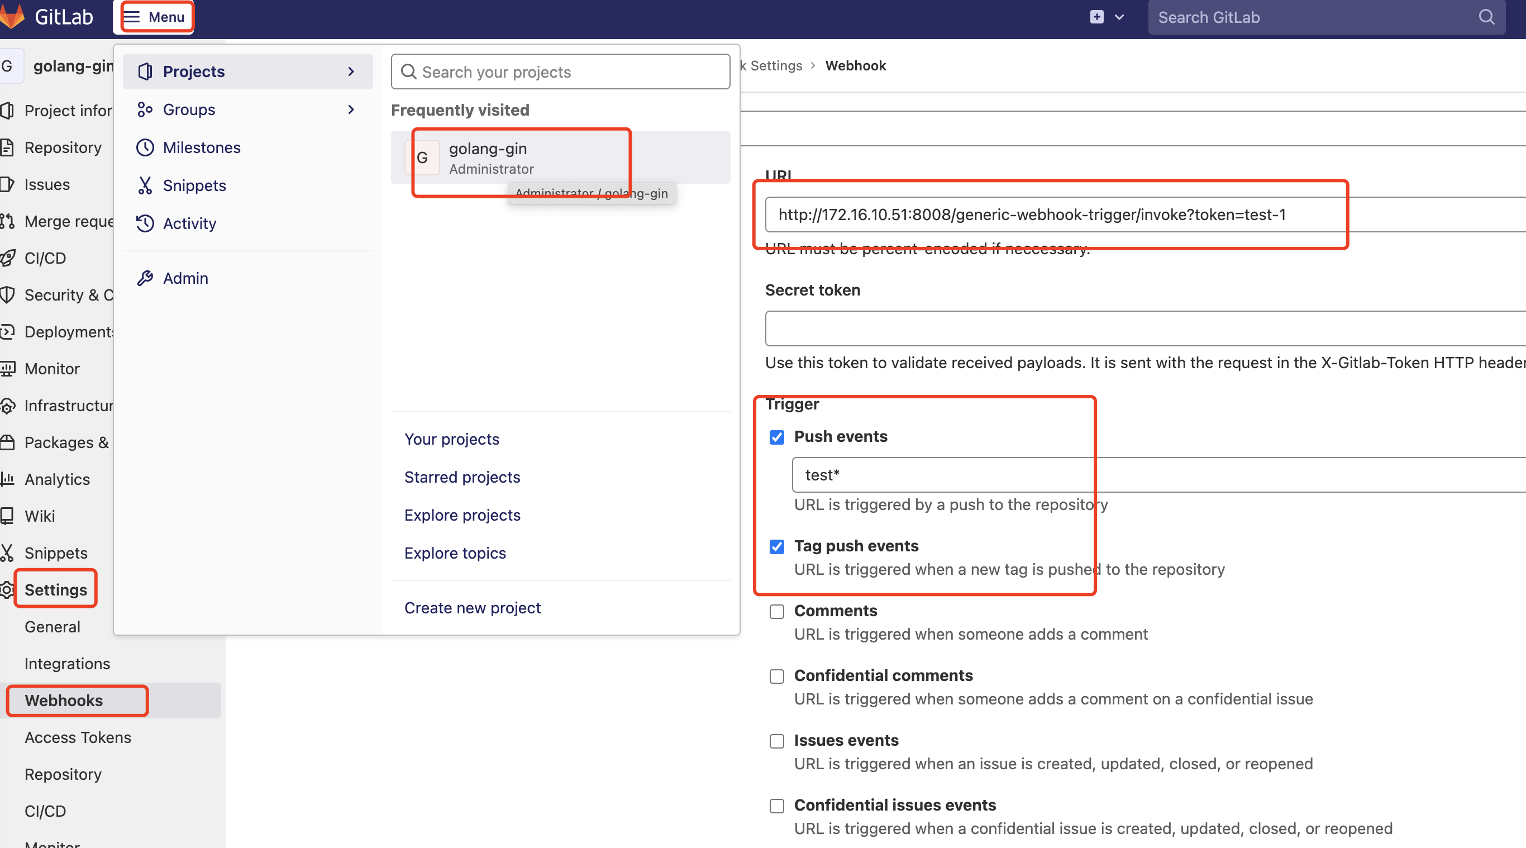Click the search magnifier icon in top bar
This screenshot has width=1526, height=848.
click(1486, 17)
